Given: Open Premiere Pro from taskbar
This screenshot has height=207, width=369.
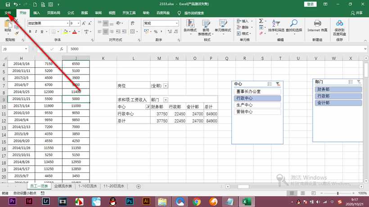Looking at the screenshot, I should coord(12,201).
